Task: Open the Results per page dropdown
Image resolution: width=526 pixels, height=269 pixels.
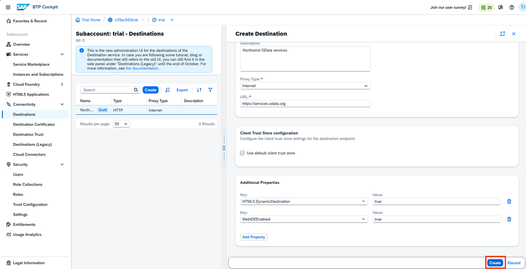Action: pos(121,124)
